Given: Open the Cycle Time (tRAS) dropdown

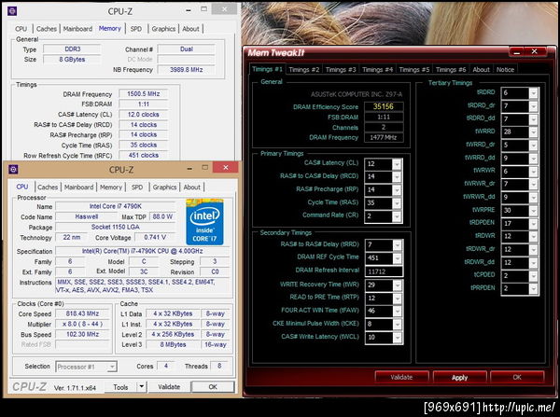Looking at the screenshot, I should point(397,203).
